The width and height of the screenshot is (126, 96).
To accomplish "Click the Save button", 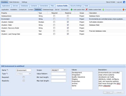I will point(108,93).
